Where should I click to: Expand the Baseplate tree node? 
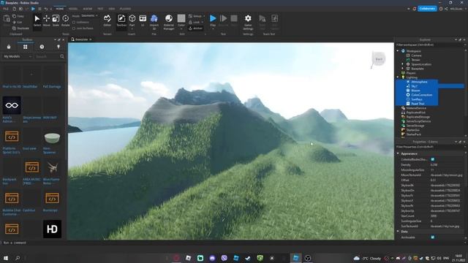tap(402, 69)
